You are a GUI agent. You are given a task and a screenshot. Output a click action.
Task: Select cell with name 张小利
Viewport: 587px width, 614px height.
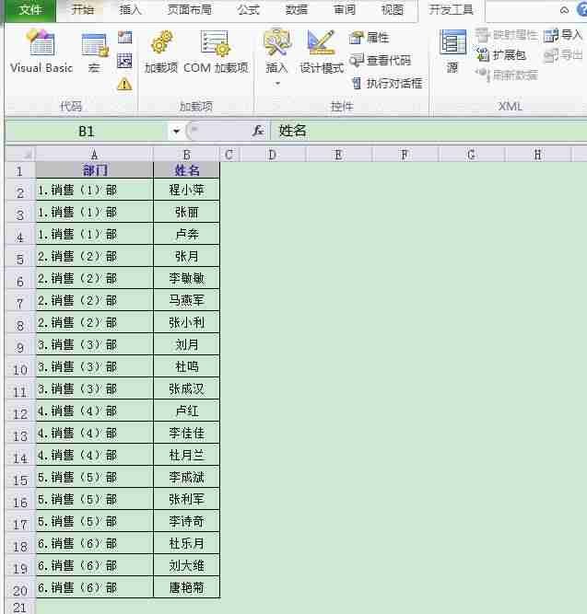pos(187,323)
